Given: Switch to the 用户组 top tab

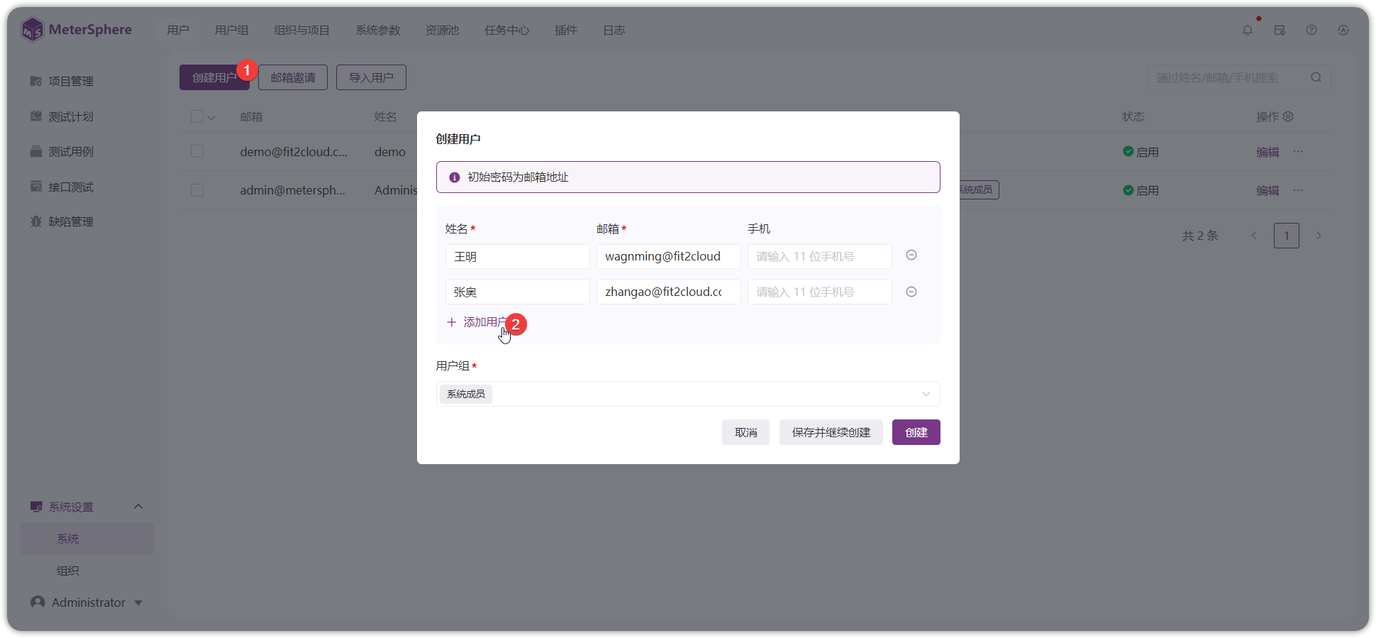Looking at the screenshot, I should click(232, 30).
